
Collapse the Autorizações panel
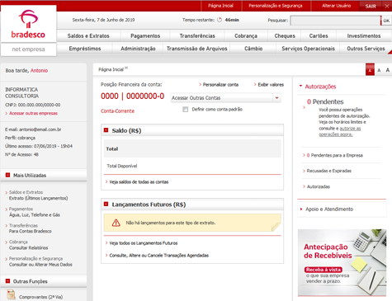[x=300, y=86]
